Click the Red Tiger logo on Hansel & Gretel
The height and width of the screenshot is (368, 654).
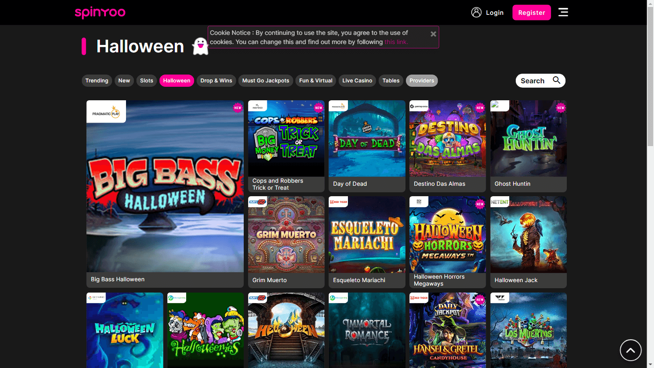pyautogui.click(x=419, y=298)
